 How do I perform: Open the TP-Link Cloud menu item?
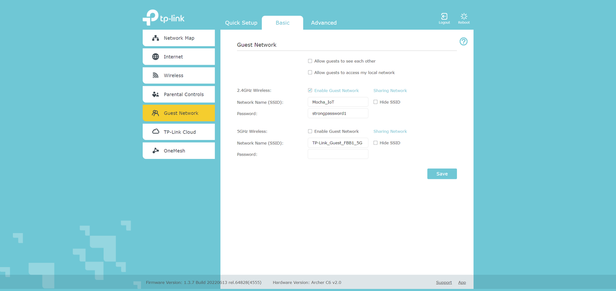tap(179, 132)
